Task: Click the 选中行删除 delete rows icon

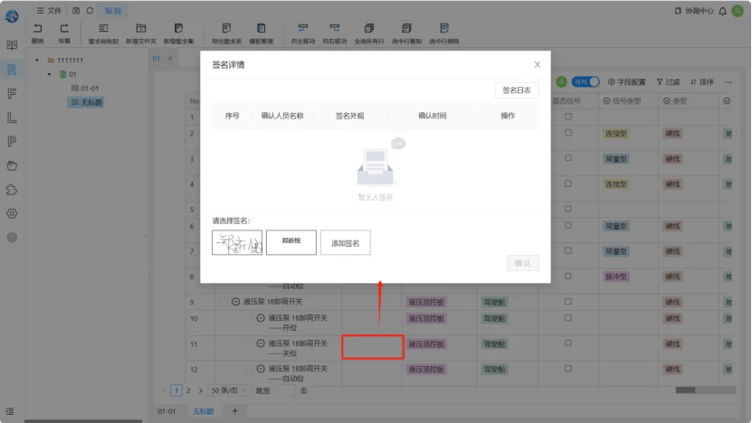Action: click(x=444, y=29)
